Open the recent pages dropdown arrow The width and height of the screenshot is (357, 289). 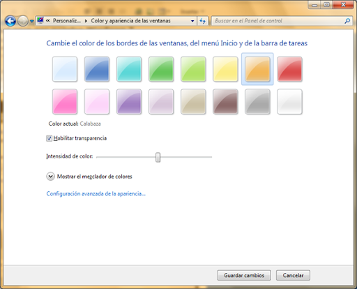coord(32,21)
